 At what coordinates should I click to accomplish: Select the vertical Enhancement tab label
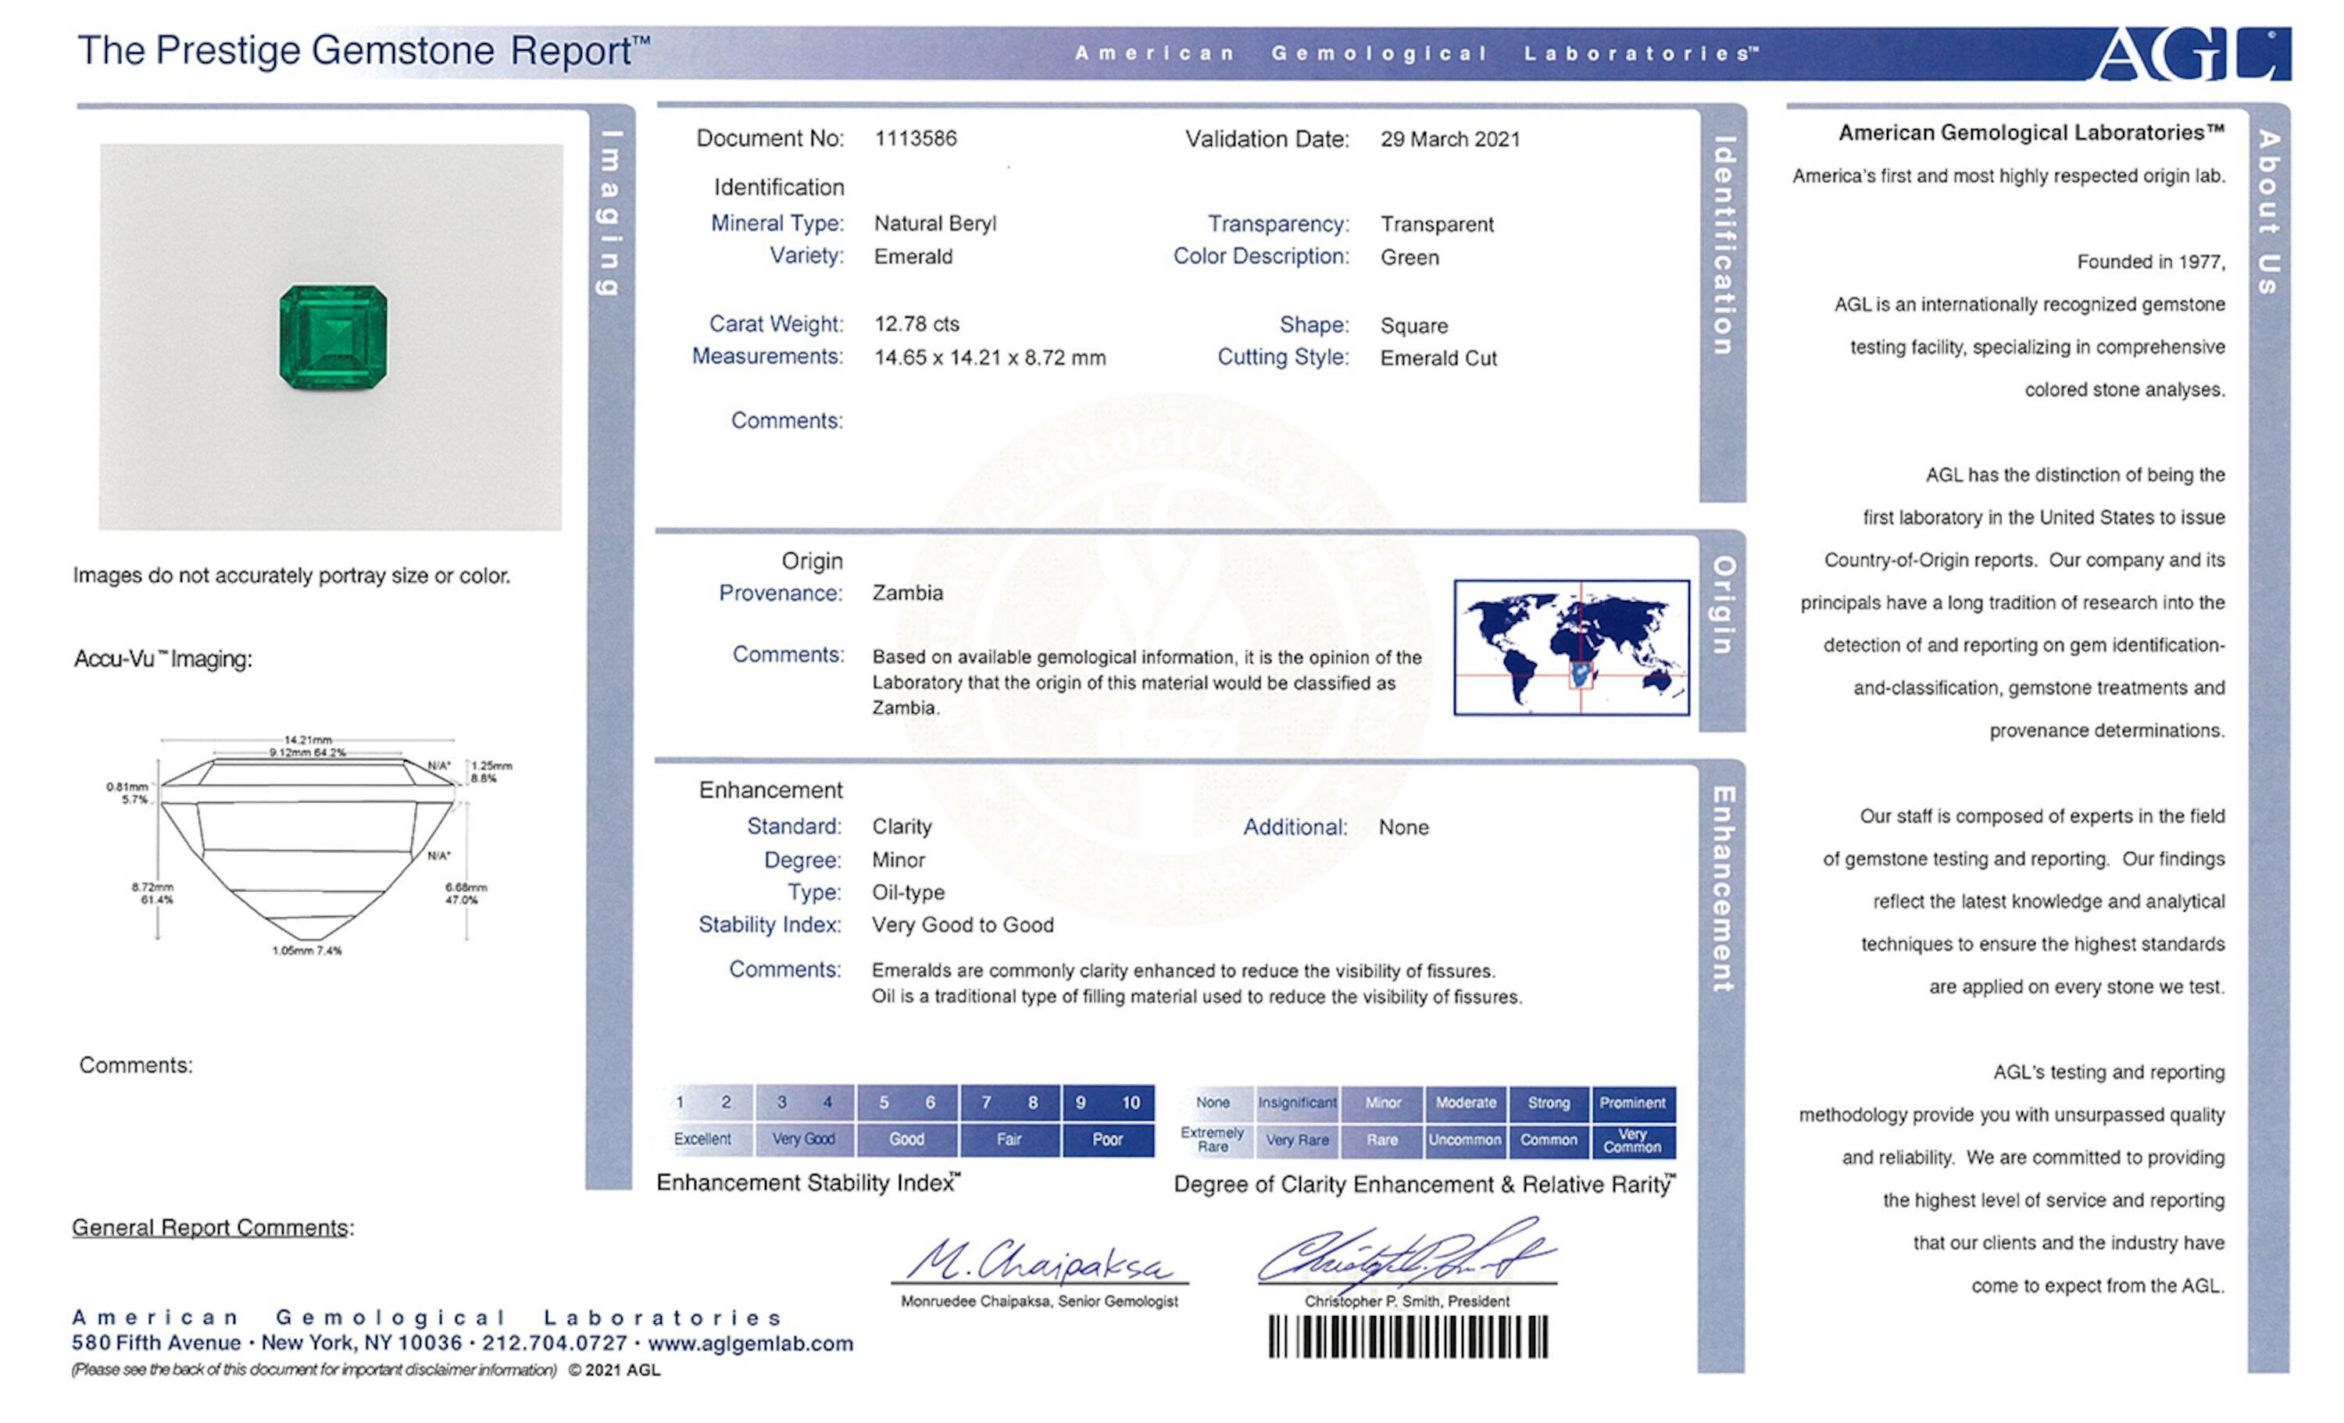pyautogui.click(x=1724, y=889)
